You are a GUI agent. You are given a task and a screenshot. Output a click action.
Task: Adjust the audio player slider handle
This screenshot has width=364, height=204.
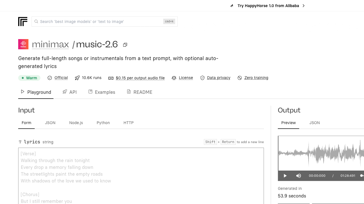coord(361,176)
